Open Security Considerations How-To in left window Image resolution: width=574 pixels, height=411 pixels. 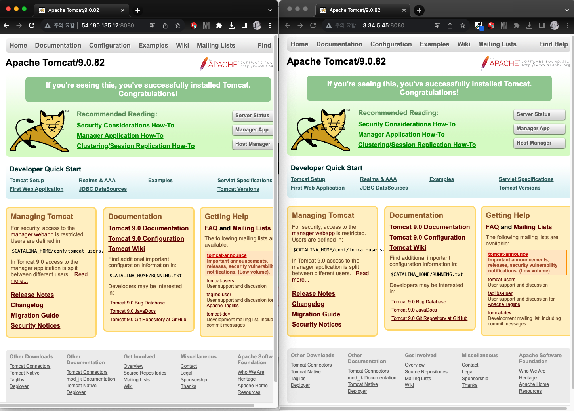126,126
